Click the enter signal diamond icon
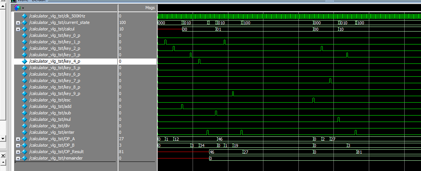The image size is (421, 171). point(25,132)
